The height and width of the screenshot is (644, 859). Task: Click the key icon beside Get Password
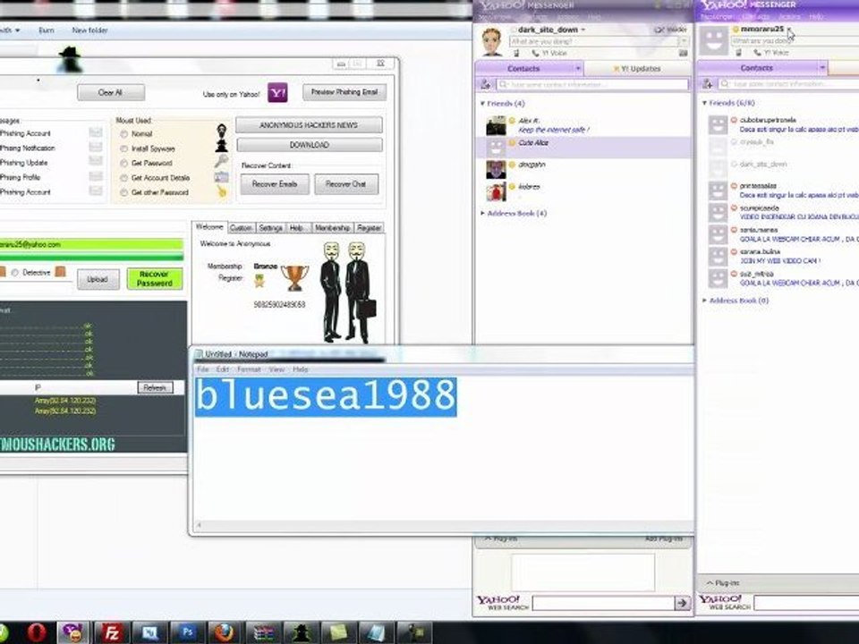click(221, 161)
